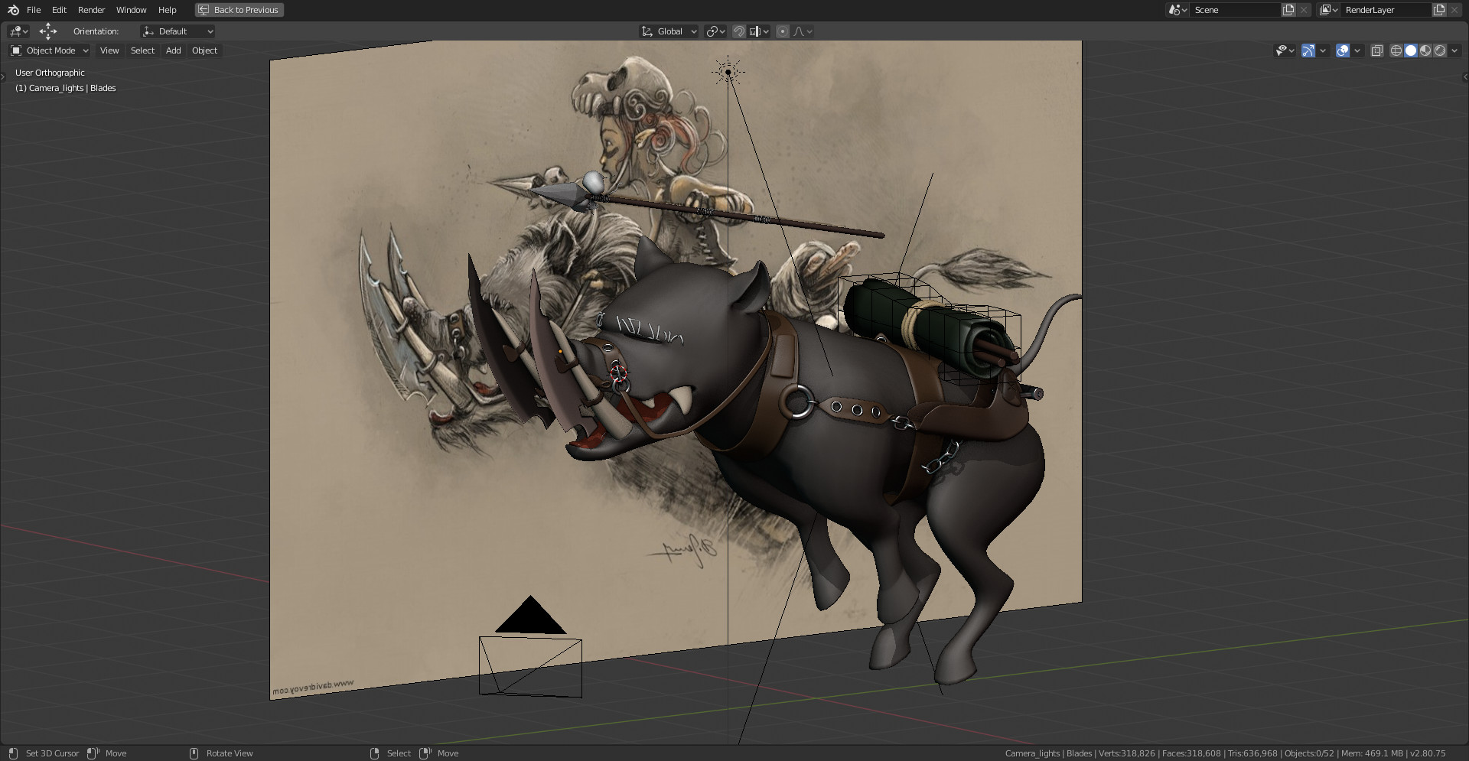Click the 3D cursor on boar's snout
Viewport: 1469px width, 761px height.
[619, 373]
